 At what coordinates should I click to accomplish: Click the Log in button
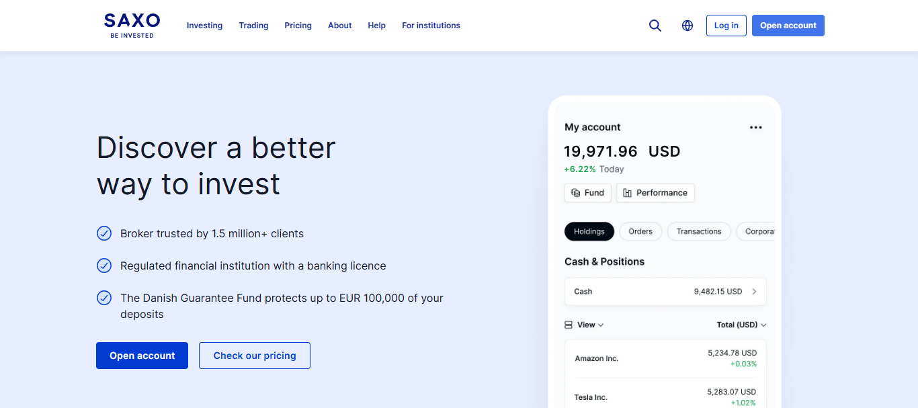coord(726,26)
